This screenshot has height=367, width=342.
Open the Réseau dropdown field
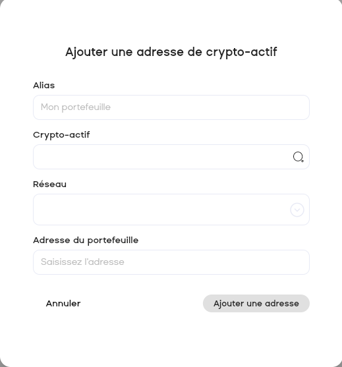pos(171,210)
